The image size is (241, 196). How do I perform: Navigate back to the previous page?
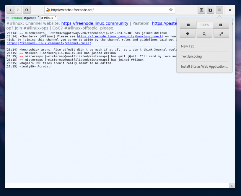[x=10, y=10]
